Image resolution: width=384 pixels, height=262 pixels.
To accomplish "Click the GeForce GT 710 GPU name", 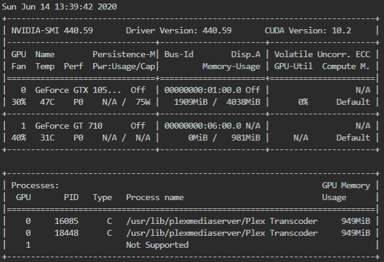I will [x=69, y=126].
